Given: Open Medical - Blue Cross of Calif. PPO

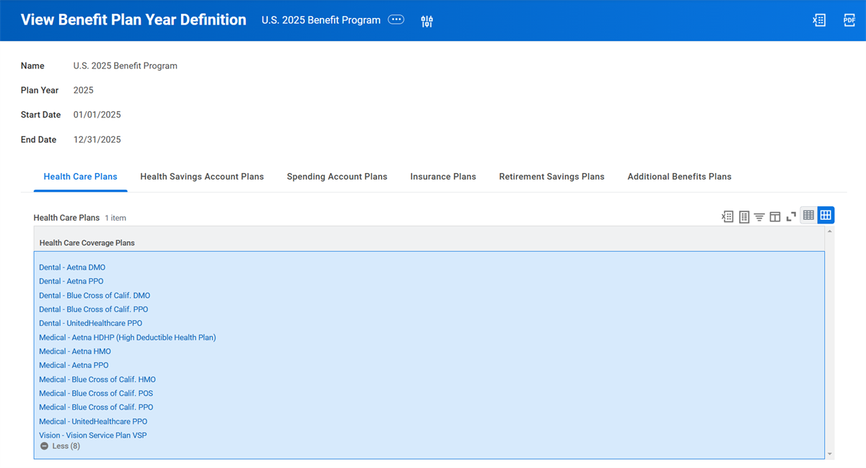Looking at the screenshot, I should tap(96, 407).
